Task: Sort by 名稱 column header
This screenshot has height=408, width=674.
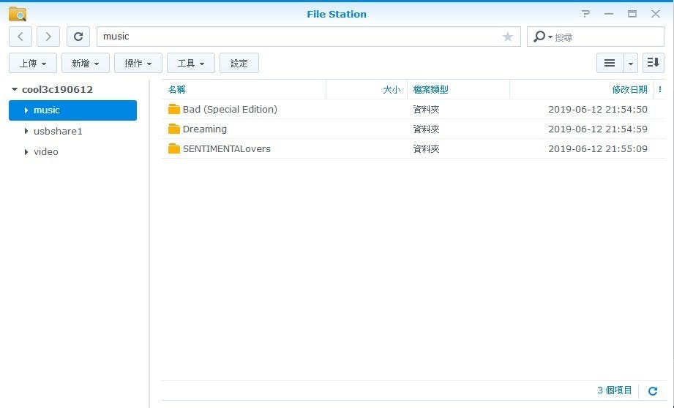Action: 176,89
